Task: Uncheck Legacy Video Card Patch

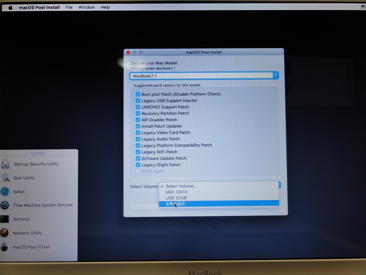Action: coord(138,133)
